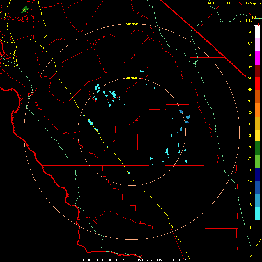Screen dimensions: 262x262
Task: Pick the cyan legend swatch
Action: [257, 213]
